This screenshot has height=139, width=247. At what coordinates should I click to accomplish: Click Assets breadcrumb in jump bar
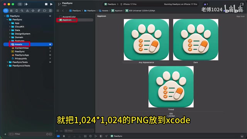(x=103, y=11)
